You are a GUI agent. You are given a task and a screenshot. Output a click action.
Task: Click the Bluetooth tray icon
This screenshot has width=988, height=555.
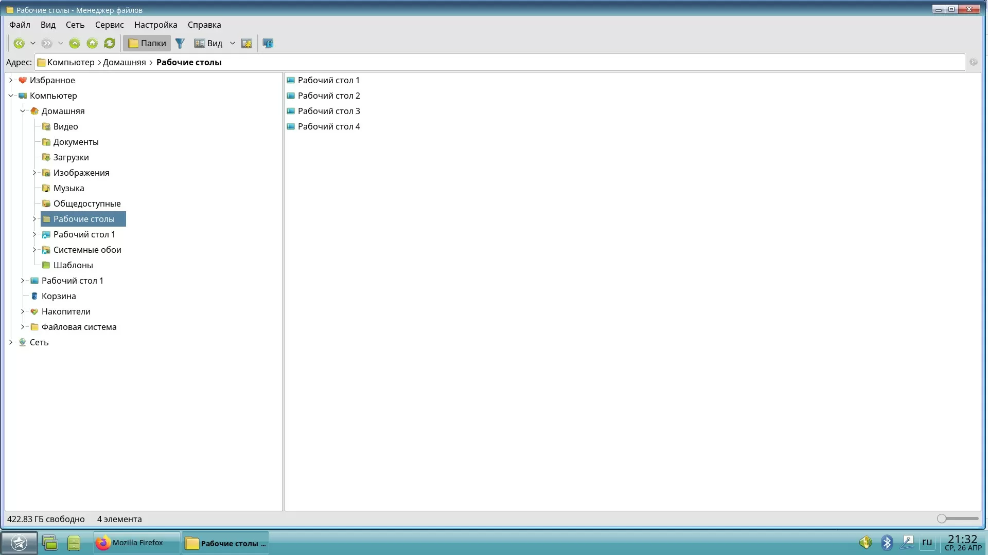click(887, 542)
